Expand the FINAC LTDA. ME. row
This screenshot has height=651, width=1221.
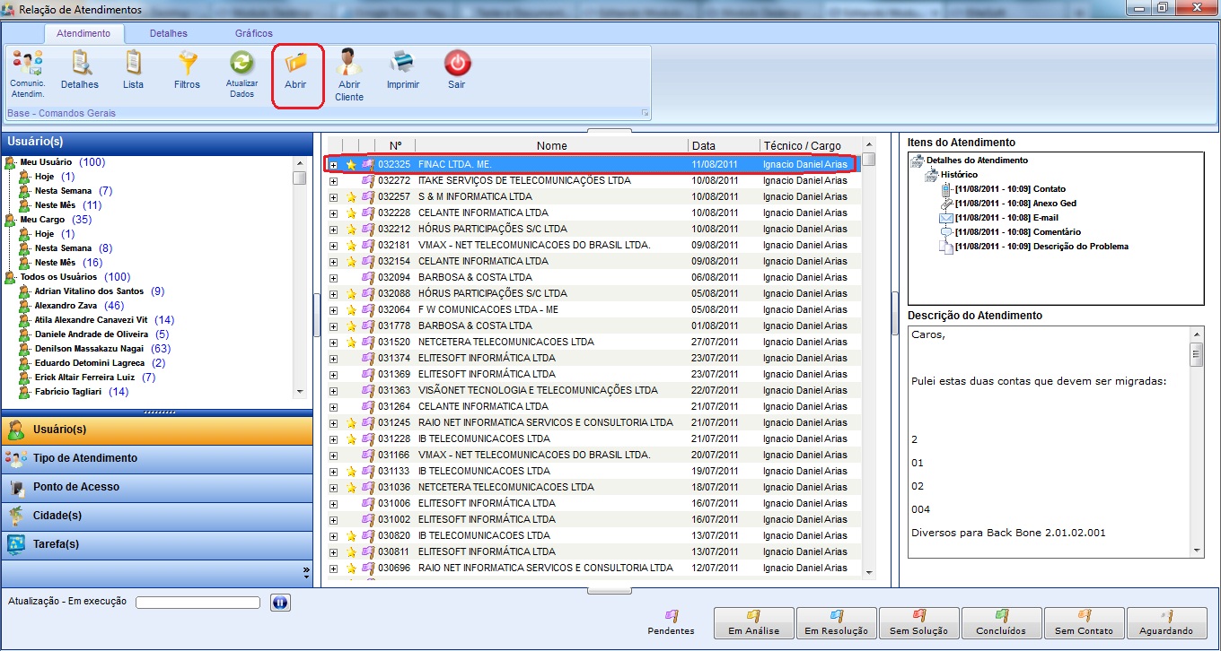333,165
